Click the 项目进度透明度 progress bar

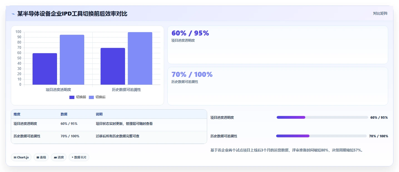tap(322, 117)
